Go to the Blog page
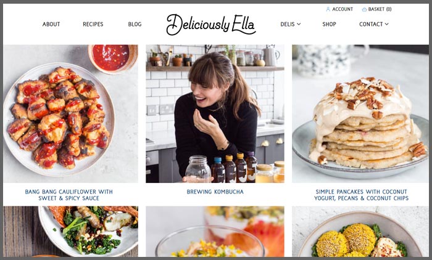The width and height of the screenshot is (432, 260). click(x=135, y=24)
